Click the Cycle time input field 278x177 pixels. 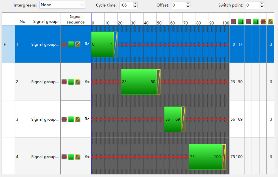click(x=126, y=5)
